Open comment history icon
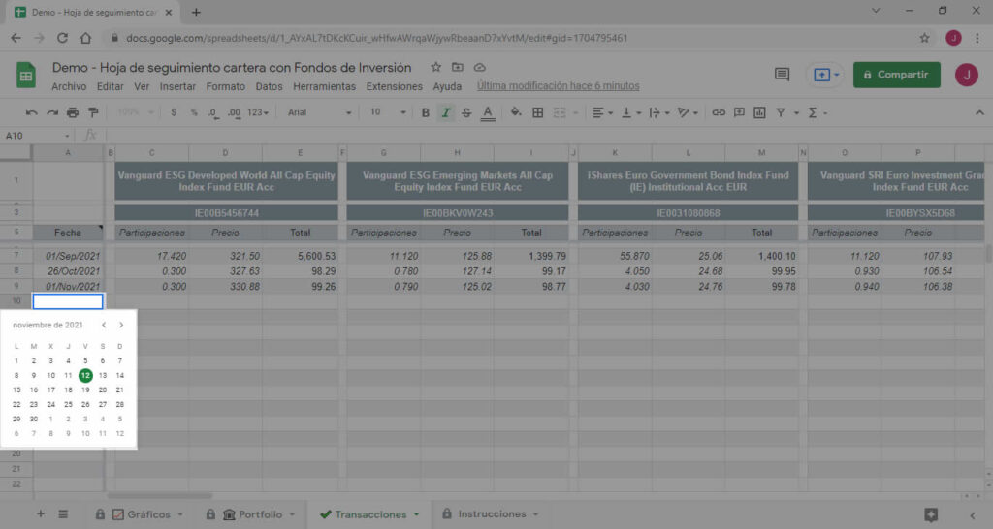993x529 pixels. pos(783,75)
